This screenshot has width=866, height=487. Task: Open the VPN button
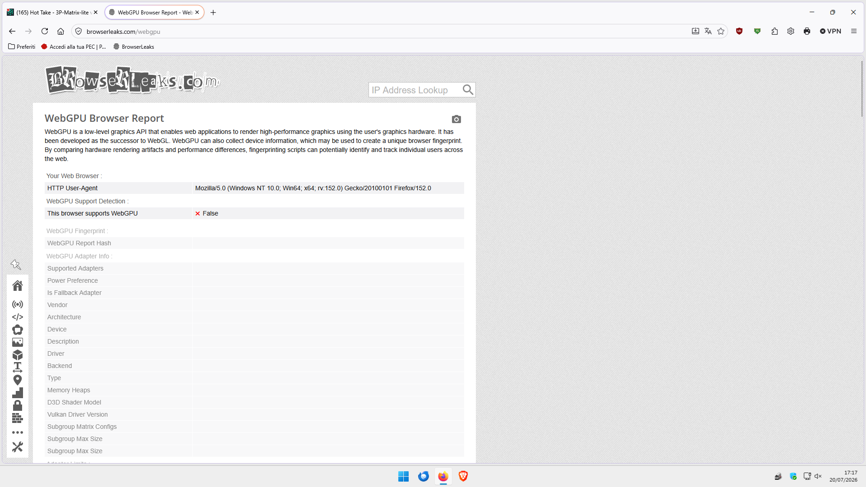pos(830,32)
